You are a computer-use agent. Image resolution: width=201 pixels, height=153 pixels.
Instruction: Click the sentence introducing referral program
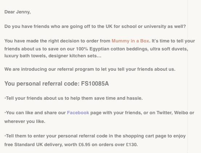coord(90,69)
